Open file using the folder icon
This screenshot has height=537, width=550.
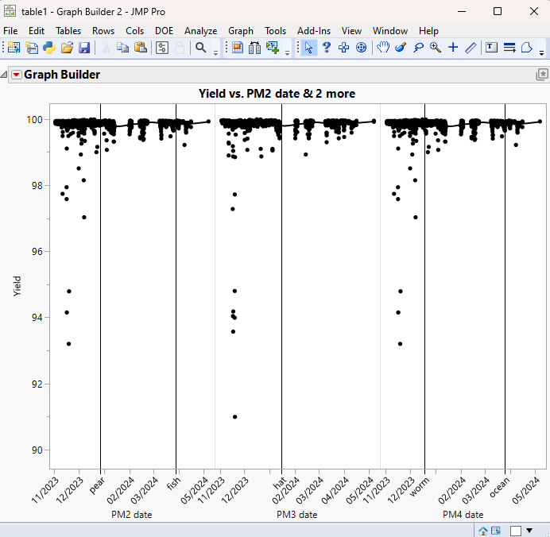67,48
